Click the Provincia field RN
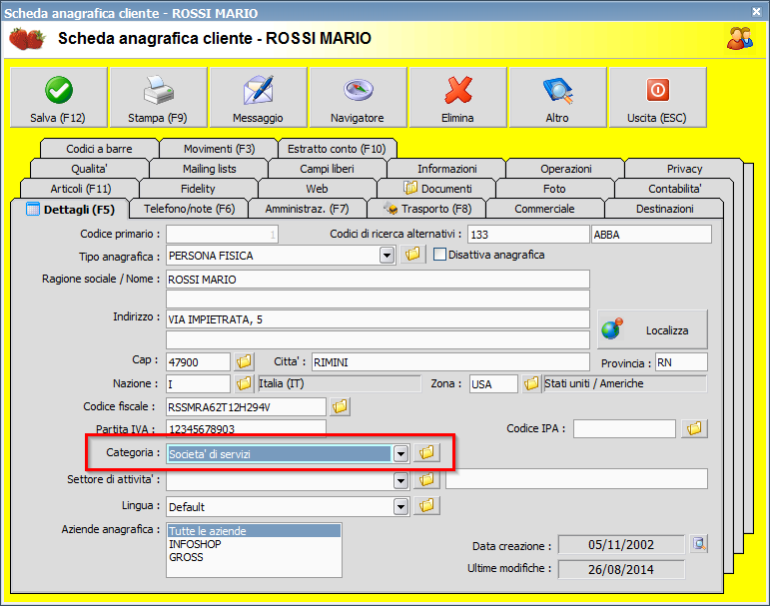This screenshot has height=606, width=770. (x=681, y=362)
